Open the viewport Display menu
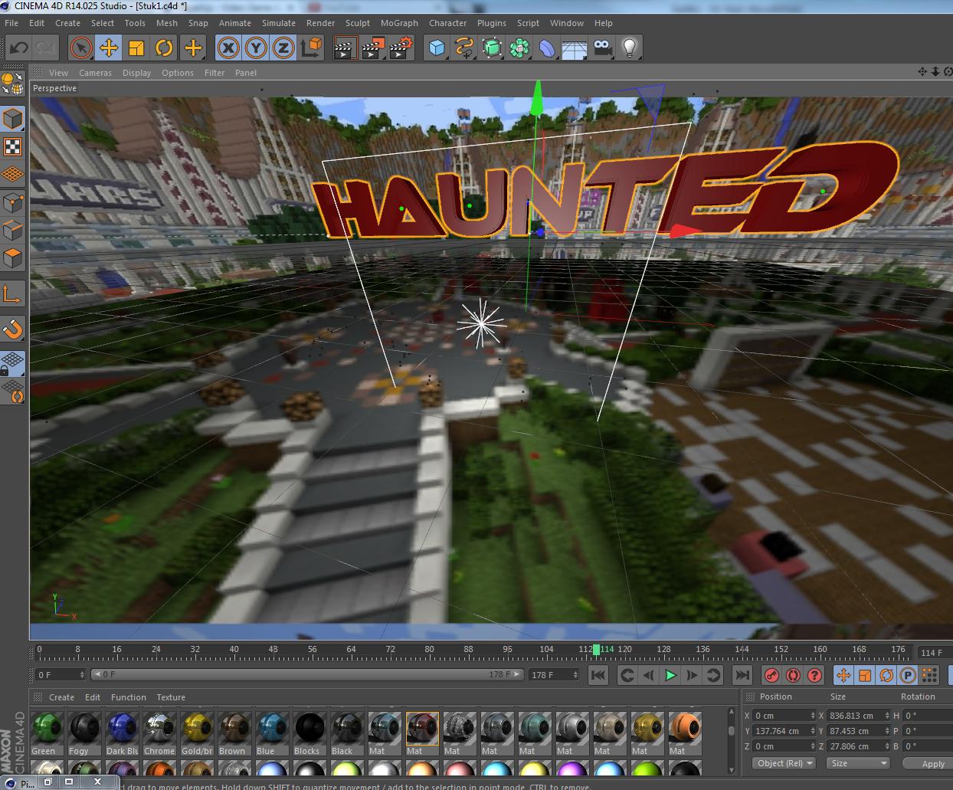The width and height of the screenshot is (953, 790). (137, 73)
